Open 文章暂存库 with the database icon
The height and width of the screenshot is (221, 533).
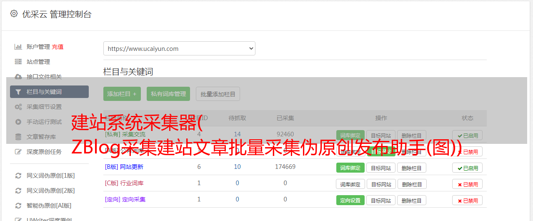41,137
